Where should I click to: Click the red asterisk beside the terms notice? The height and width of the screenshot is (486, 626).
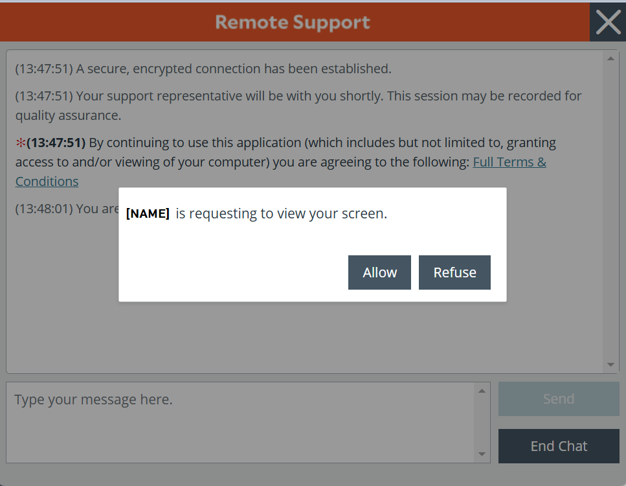(x=21, y=143)
